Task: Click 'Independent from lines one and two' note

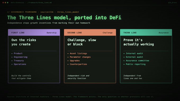Action: [x=133, y=77]
